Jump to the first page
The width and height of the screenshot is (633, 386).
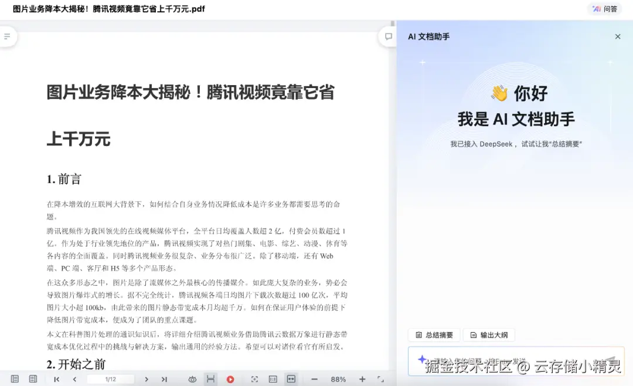coord(57,378)
